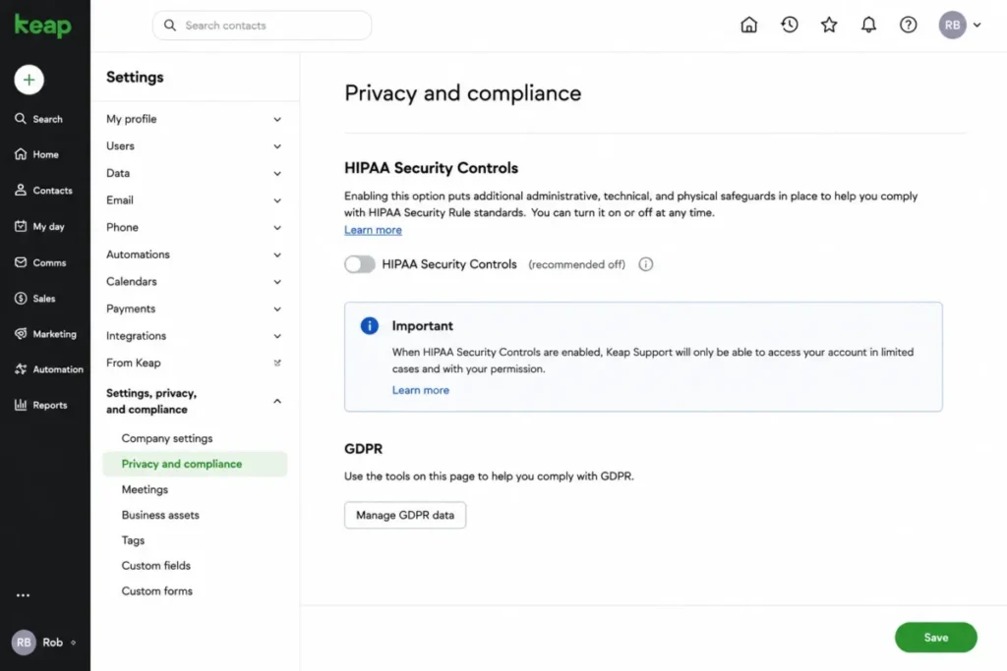Expand Calendars settings section
Image resolution: width=1007 pixels, height=671 pixels.
point(195,281)
